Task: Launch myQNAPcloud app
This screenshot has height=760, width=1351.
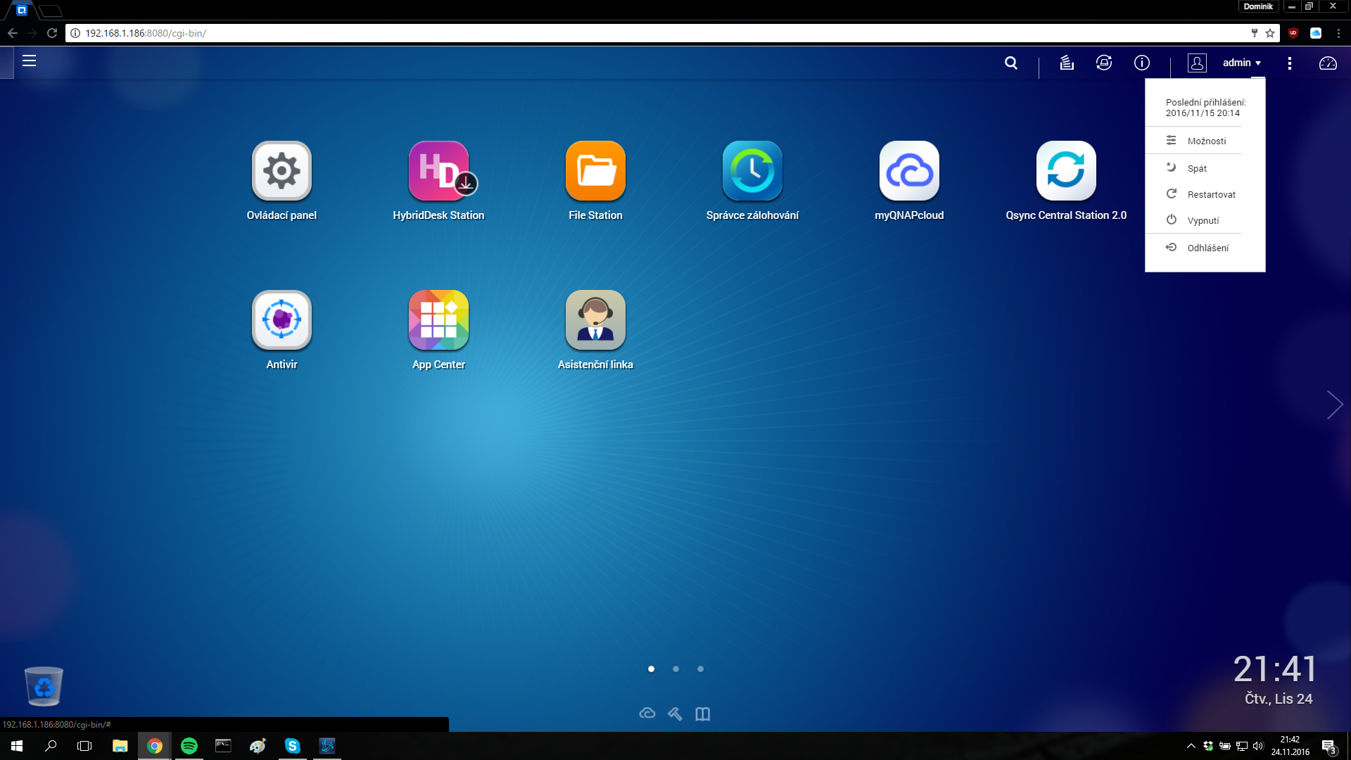Action: point(909,171)
